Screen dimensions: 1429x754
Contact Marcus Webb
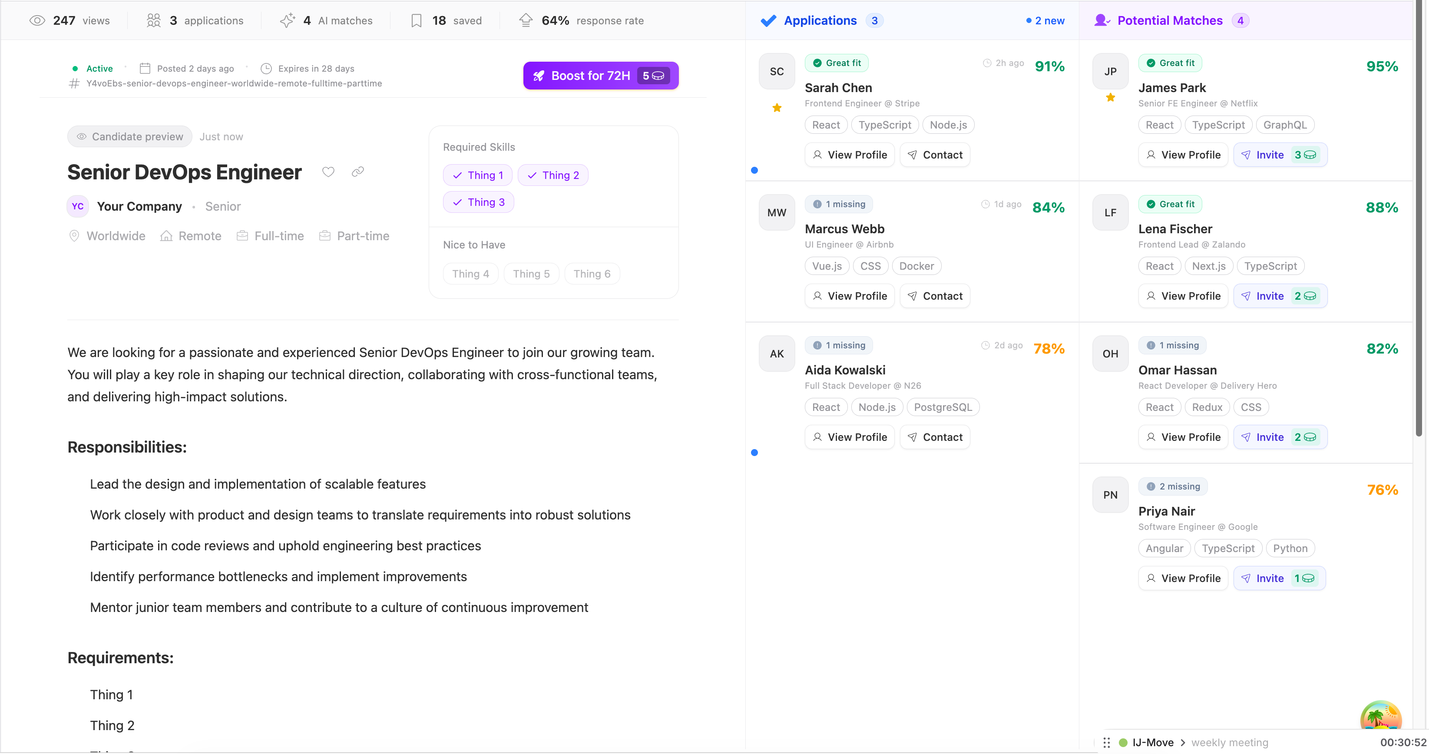(935, 296)
